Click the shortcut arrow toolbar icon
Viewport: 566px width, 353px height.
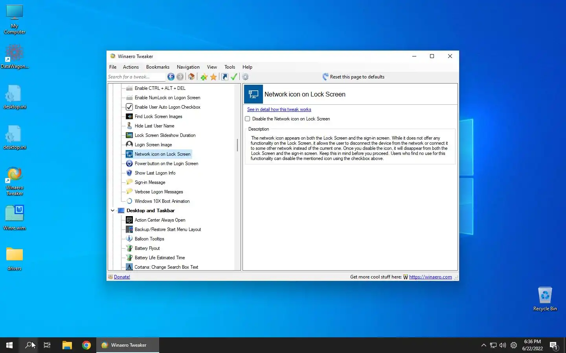coord(224,77)
